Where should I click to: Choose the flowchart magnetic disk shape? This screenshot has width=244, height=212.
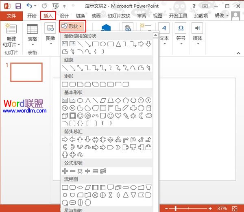tap(72, 203)
